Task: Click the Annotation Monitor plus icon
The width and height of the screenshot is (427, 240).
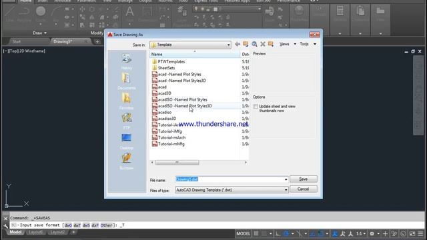Action: pos(385,233)
